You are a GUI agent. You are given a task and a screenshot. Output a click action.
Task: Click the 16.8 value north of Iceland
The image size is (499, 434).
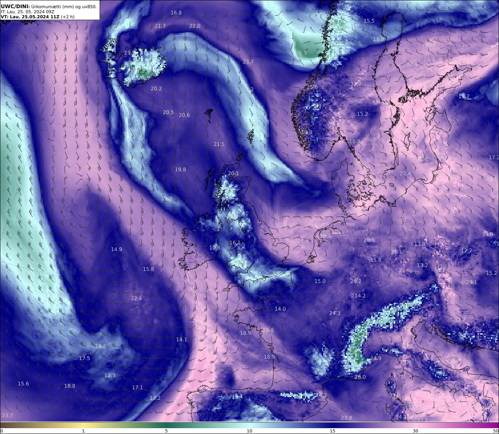176,12
